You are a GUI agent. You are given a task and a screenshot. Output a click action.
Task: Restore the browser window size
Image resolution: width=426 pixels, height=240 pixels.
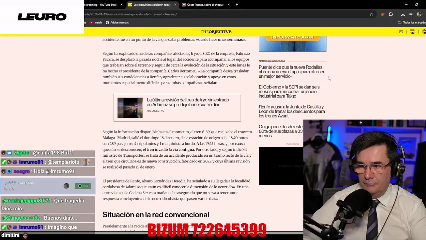pyautogui.click(x=417, y=5)
